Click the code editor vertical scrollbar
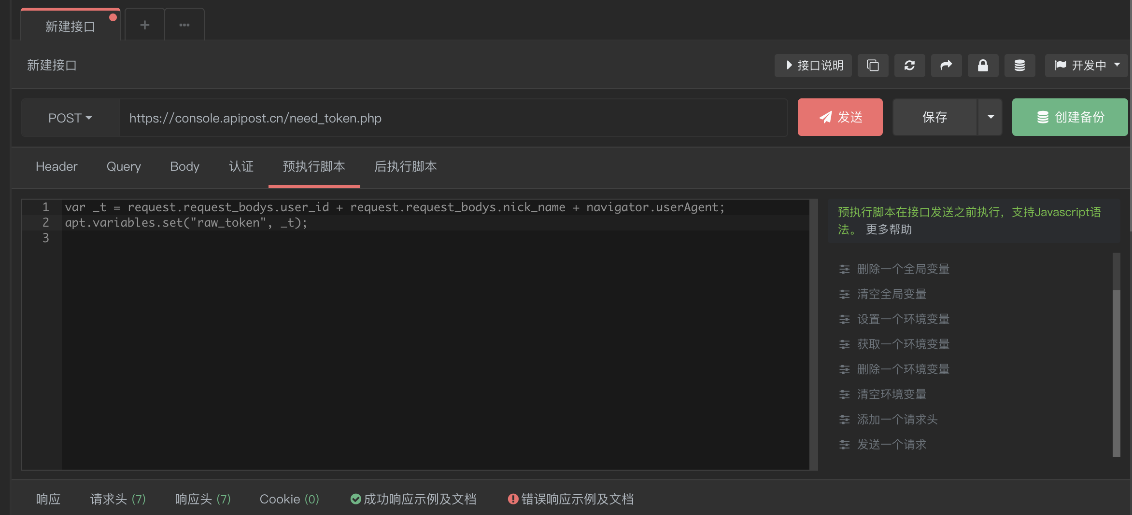Viewport: 1132px width, 515px height. [x=814, y=335]
